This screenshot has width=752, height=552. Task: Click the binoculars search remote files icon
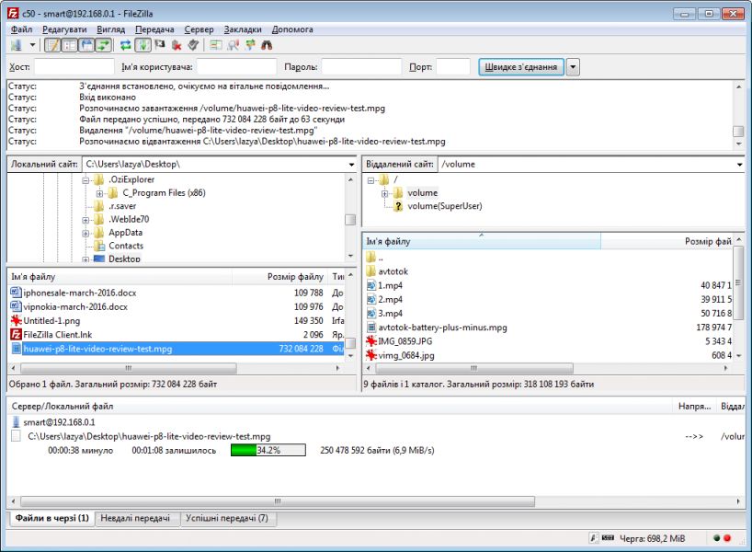[267, 45]
